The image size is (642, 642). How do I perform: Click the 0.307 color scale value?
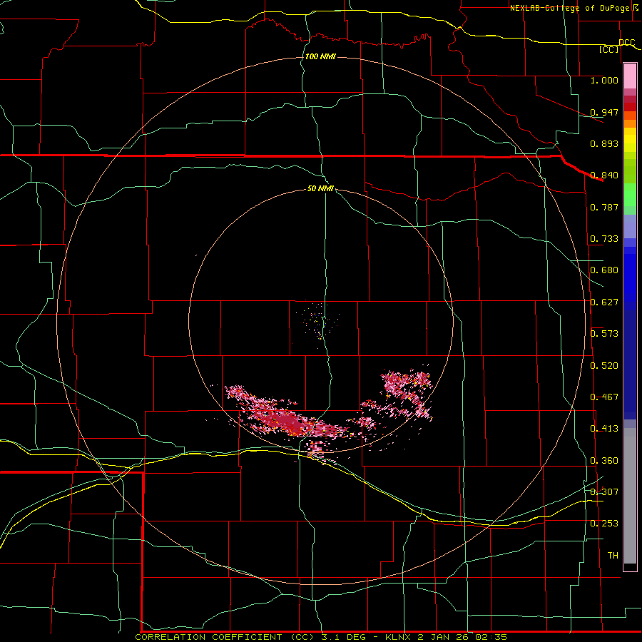[x=604, y=491]
